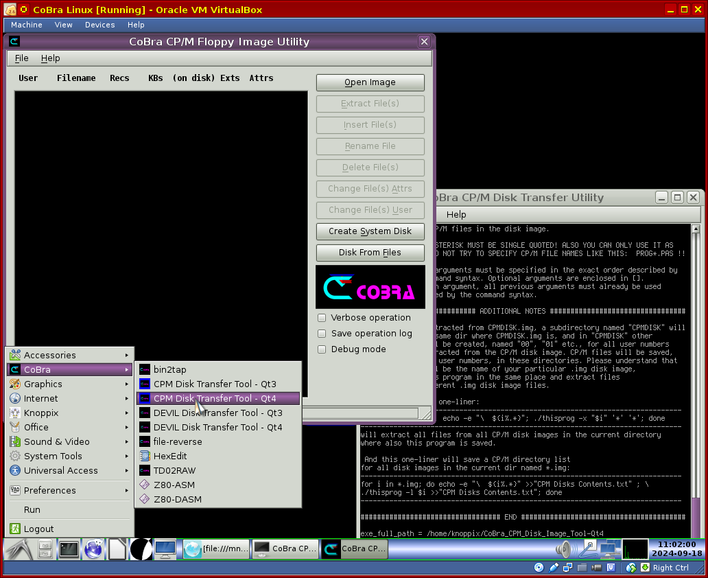This screenshot has width=708, height=578.
Task: Toggle the Debug mode checkbox
Action: pos(322,349)
